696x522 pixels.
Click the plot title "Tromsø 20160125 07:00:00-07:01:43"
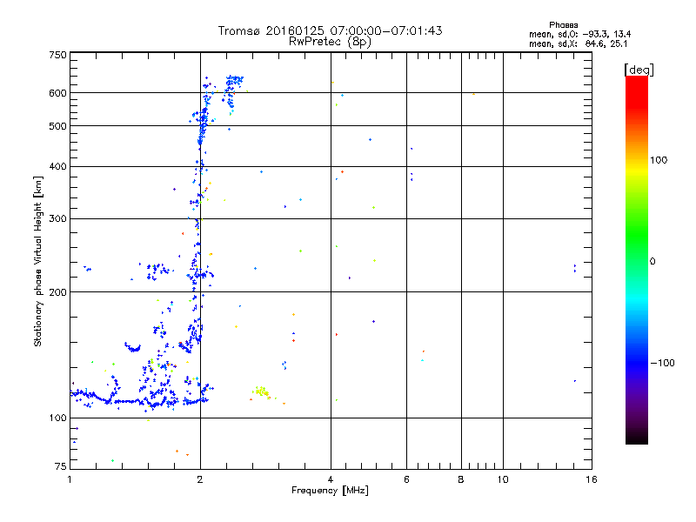click(330, 30)
